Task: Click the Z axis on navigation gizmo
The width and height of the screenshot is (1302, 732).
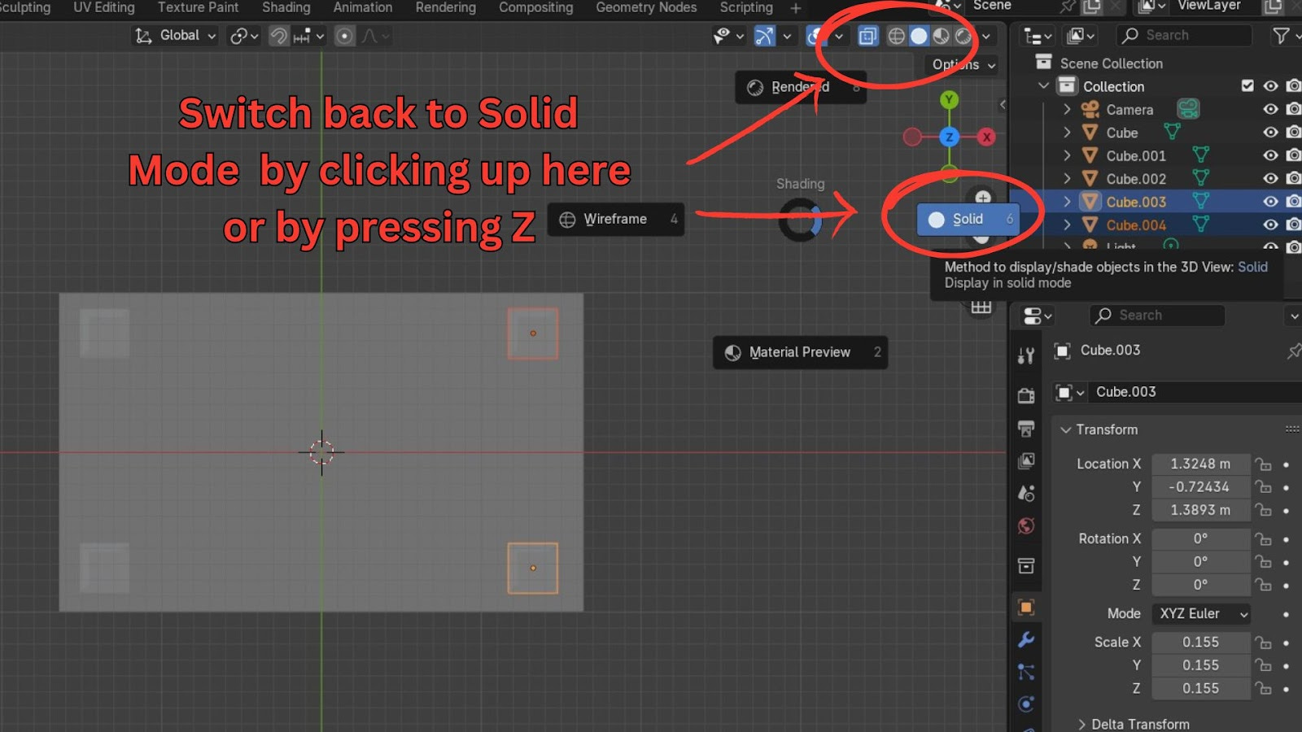Action: tap(949, 137)
